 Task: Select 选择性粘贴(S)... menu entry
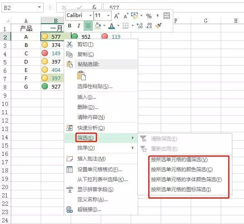click(101, 86)
